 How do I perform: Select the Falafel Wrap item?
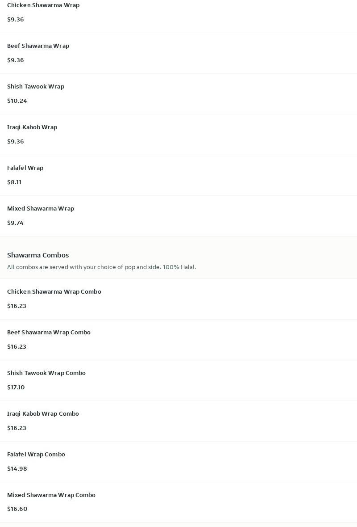[x=25, y=168]
